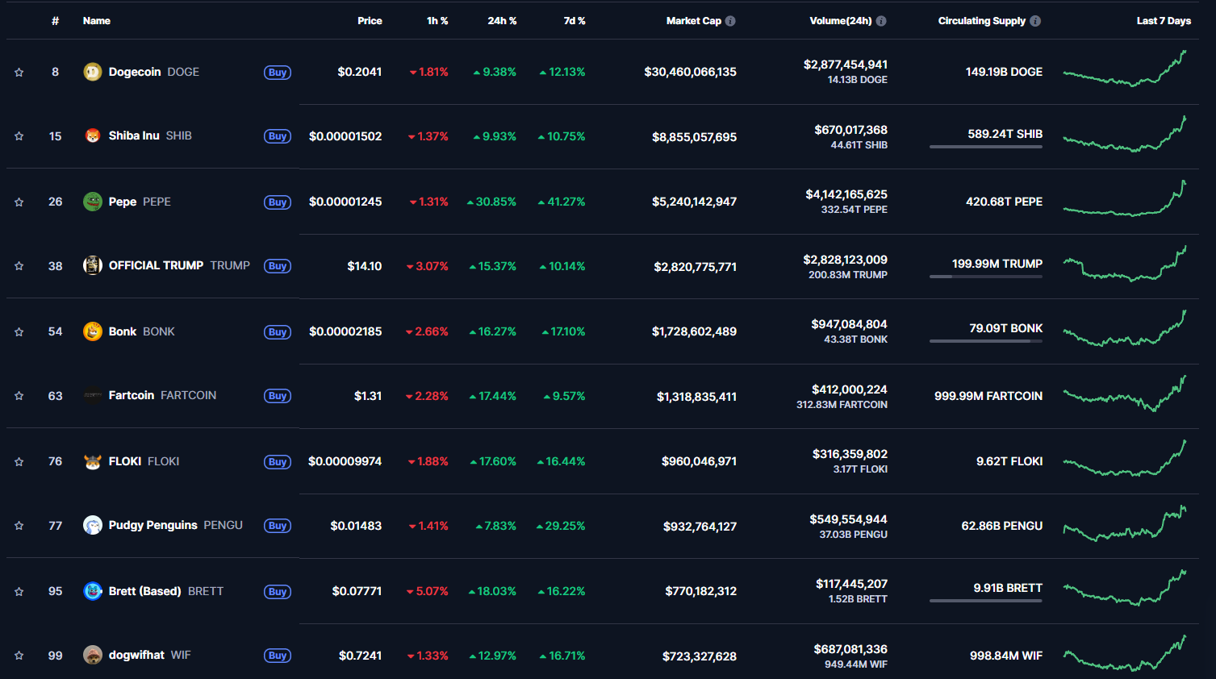The width and height of the screenshot is (1216, 679).
Task: Click Pepe market cap $5,240,142,947
Action: pos(694,202)
